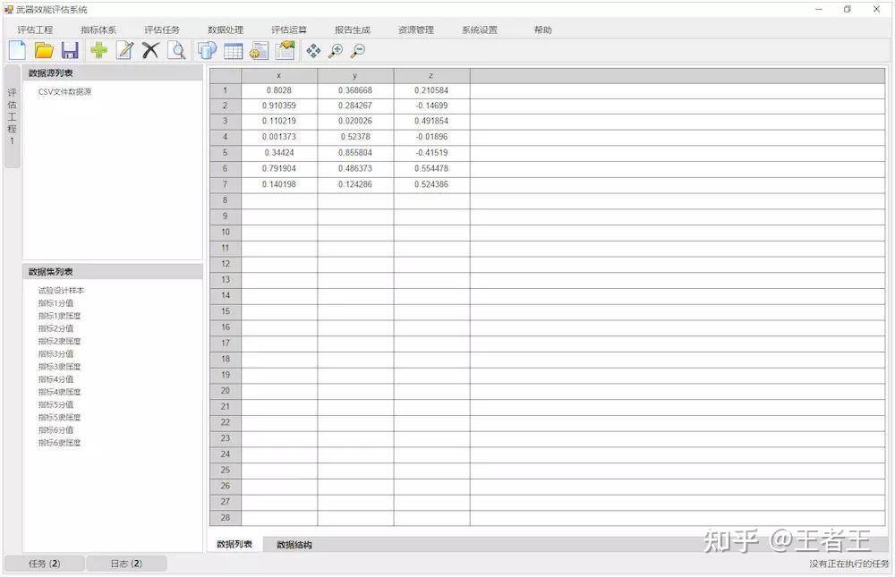Image resolution: width=895 pixels, height=577 pixels.
Task: Select CSV文件数据源 in data source list
Action: (64, 91)
